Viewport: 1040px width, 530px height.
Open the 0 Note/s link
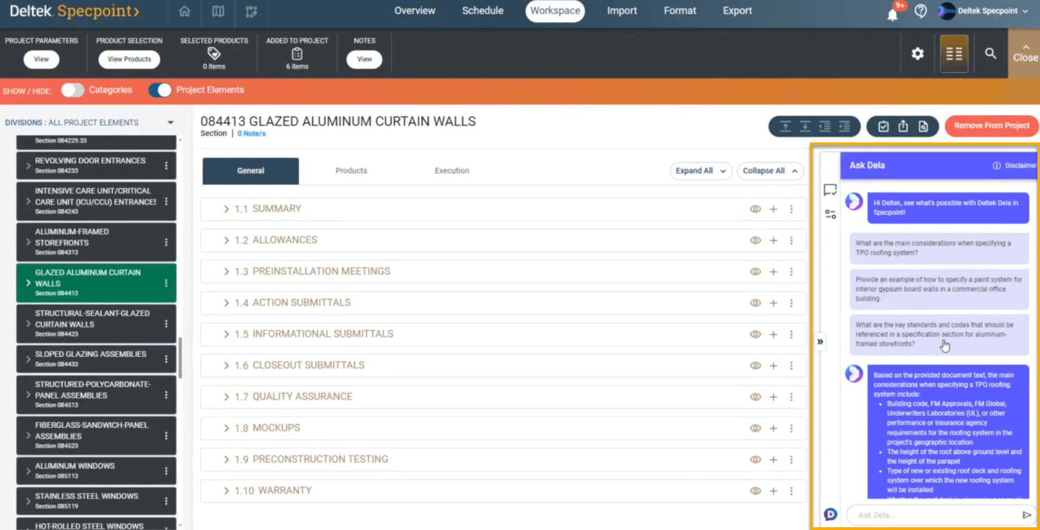coord(251,134)
